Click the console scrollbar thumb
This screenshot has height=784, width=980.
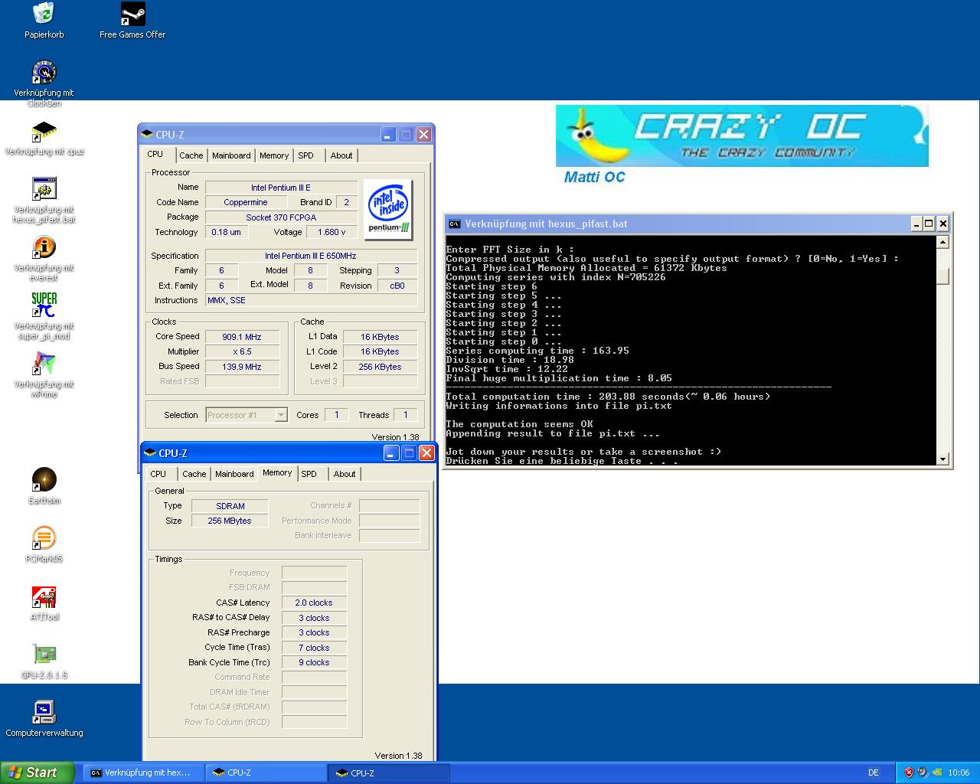point(943,277)
